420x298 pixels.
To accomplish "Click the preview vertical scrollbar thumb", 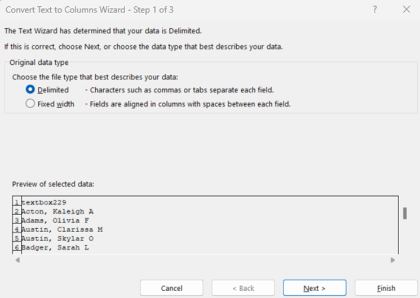I will (x=405, y=213).
